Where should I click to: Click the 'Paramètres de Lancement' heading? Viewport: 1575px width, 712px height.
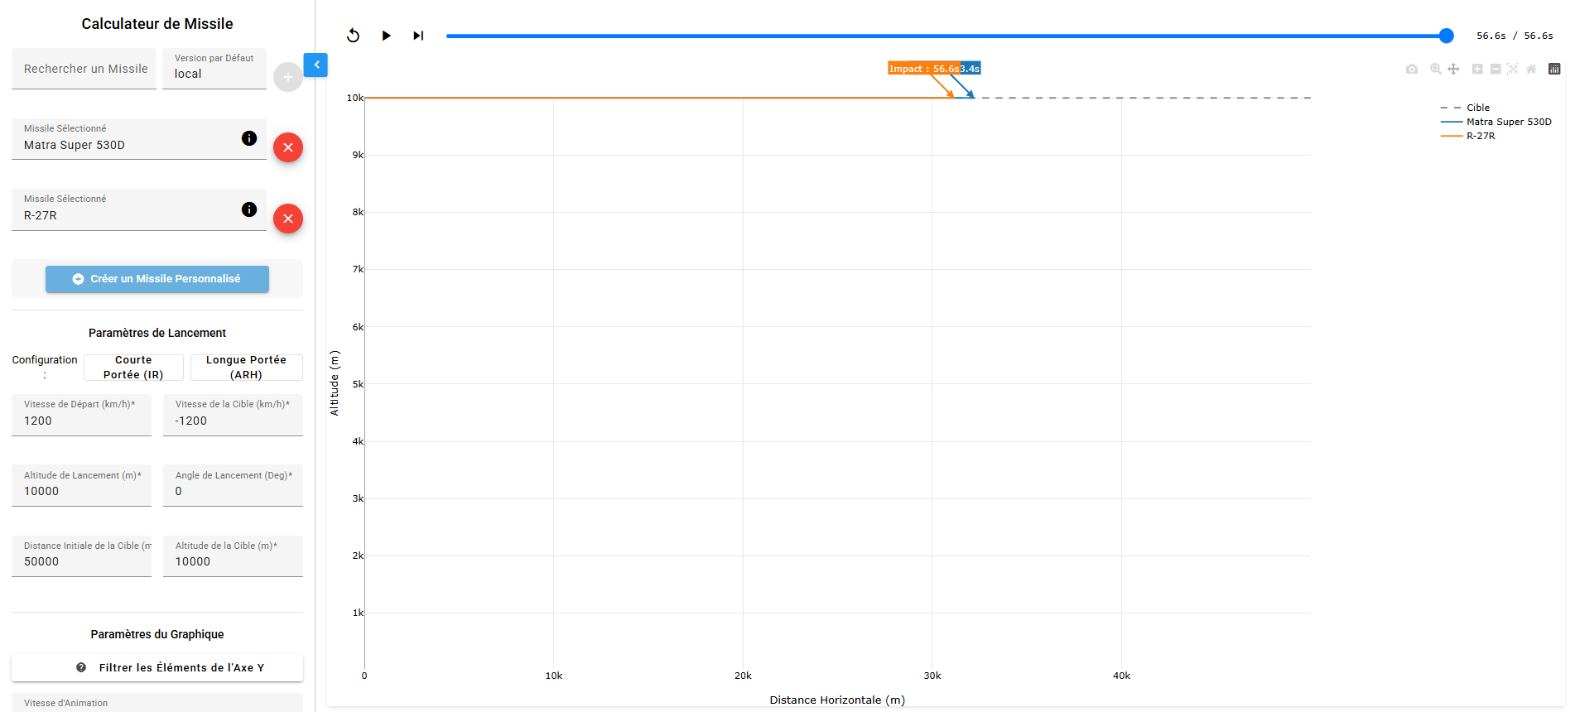[x=157, y=333]
